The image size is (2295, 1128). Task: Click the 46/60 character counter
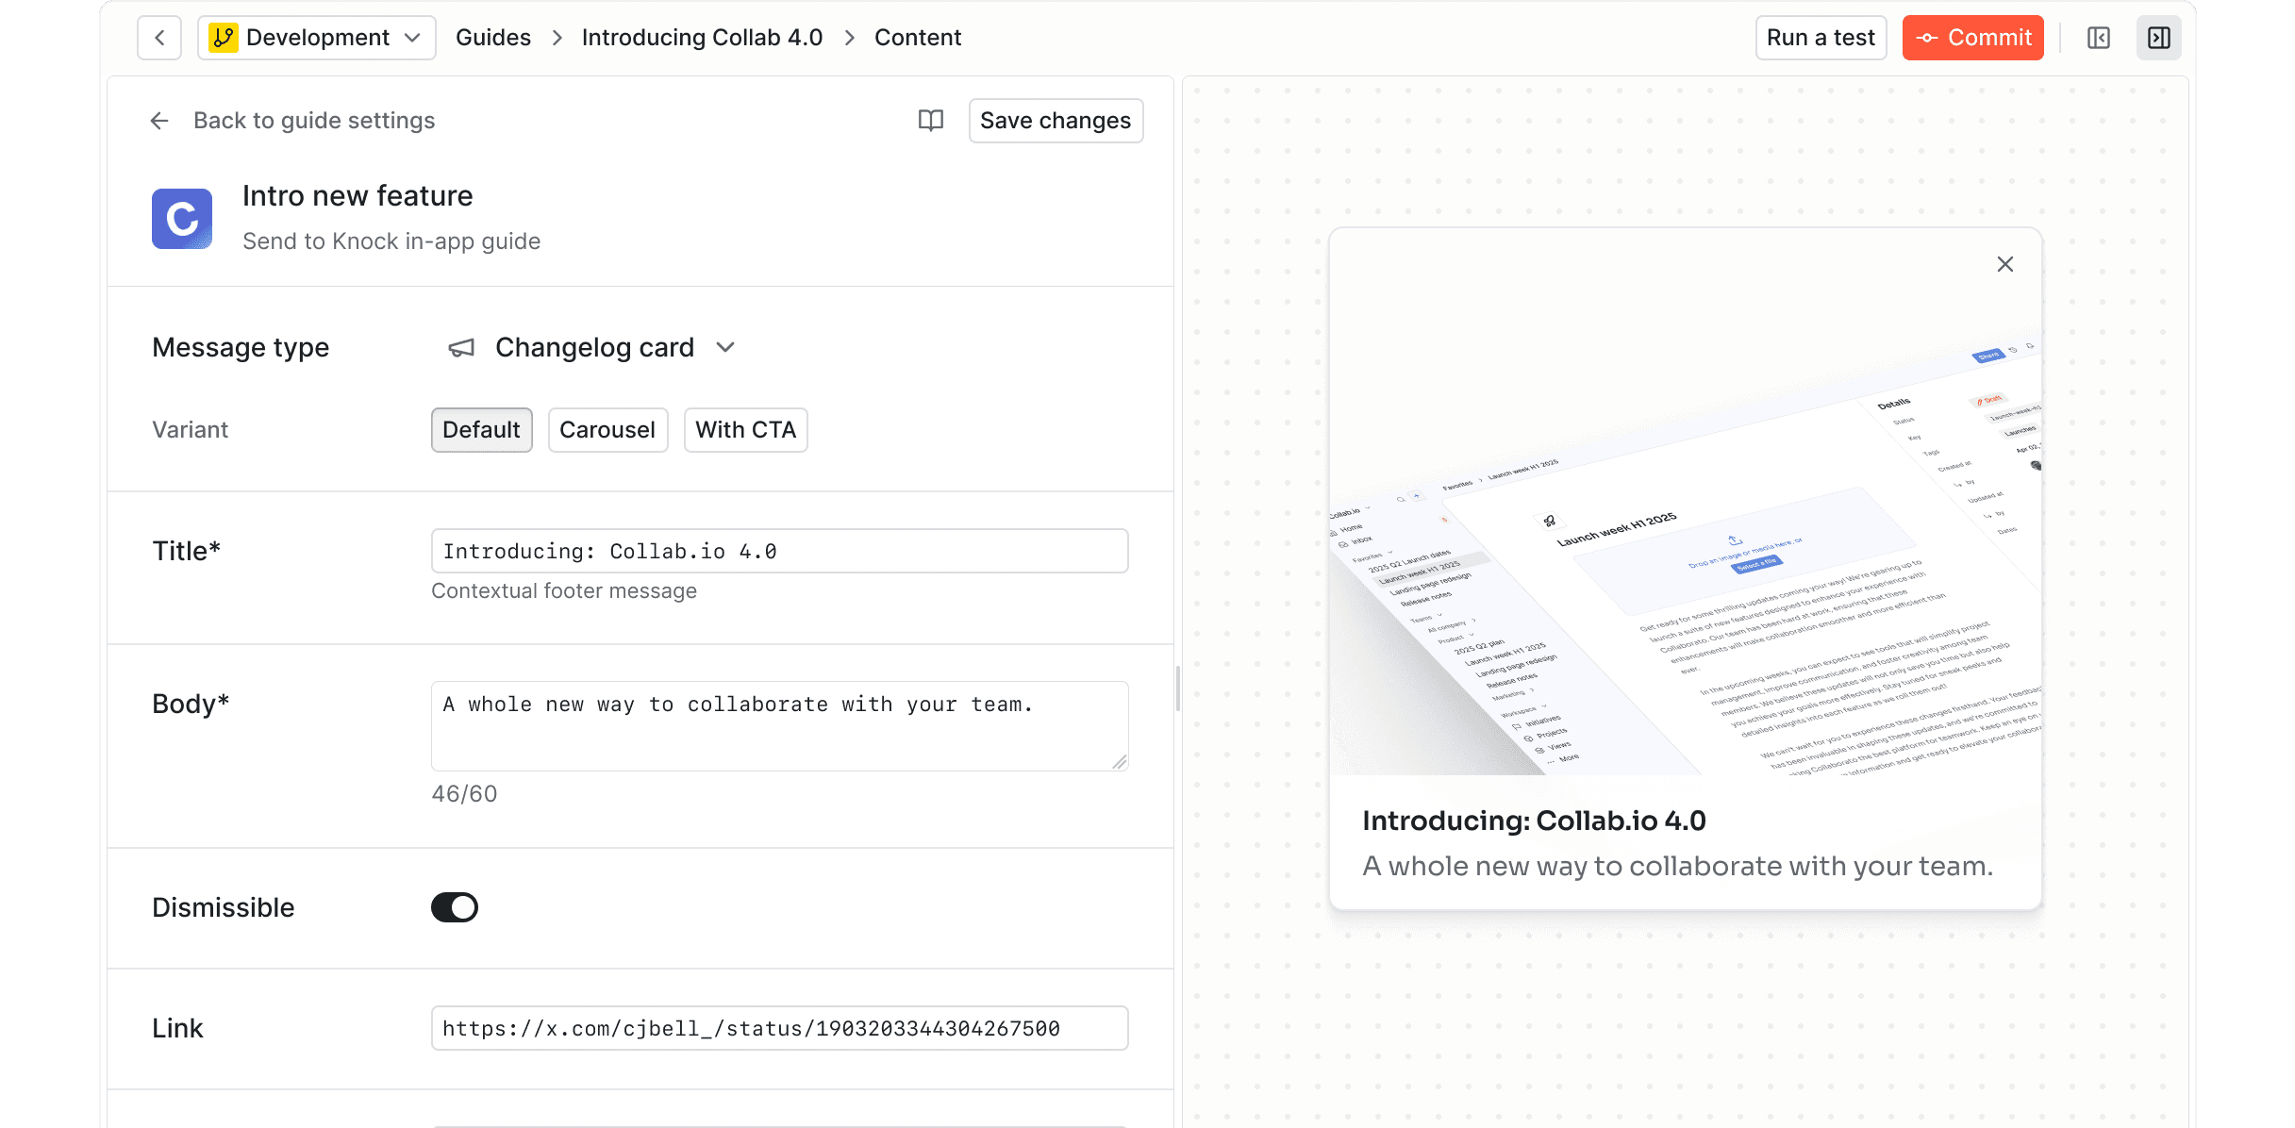[464, 794]
